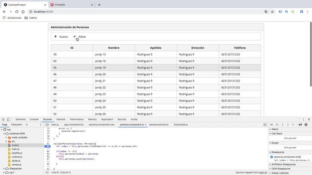Screen dimensions: 312x175
Task: Switch to the Filesystem navigator tab
Action: pyautogui.click(x=17, y=124)
